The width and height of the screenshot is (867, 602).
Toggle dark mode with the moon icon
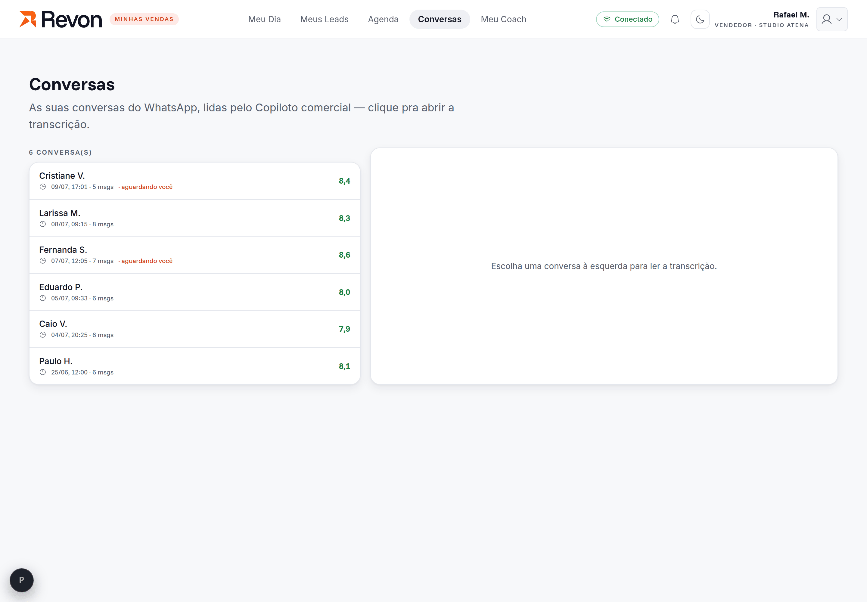700,19
